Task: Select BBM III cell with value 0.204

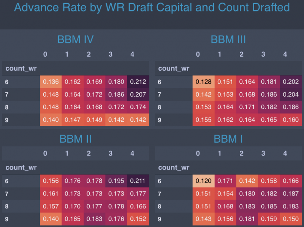Action: [x=291, y=94]
